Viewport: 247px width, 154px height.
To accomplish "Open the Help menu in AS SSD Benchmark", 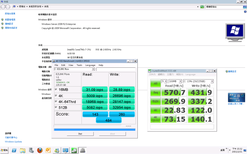I will (101, 65).
